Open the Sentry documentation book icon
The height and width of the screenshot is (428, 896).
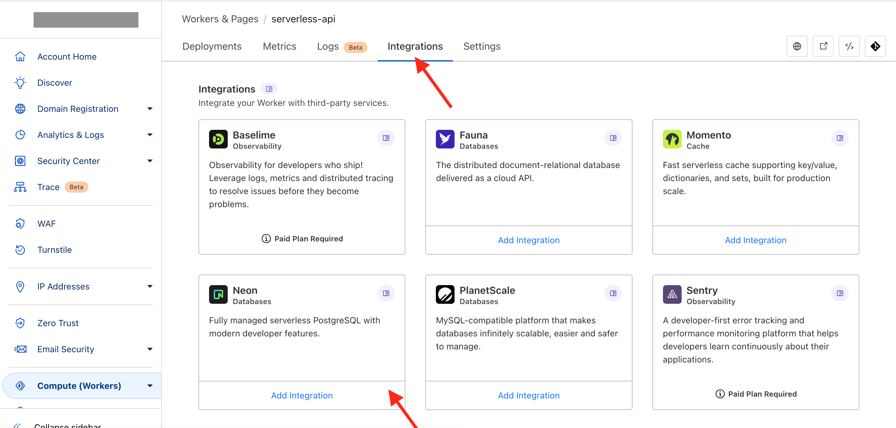[840, 293]
